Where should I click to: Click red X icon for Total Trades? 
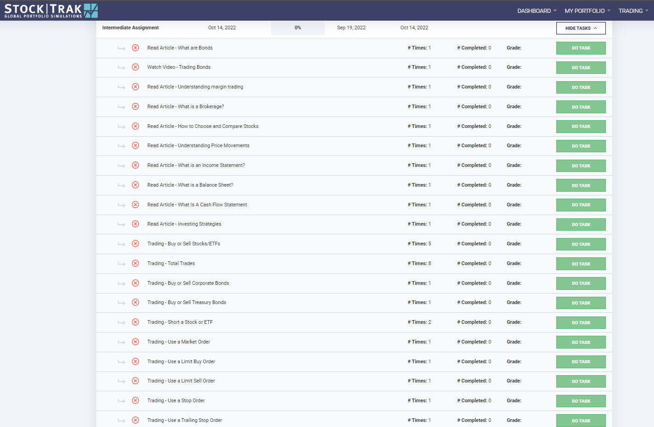(135, 263)
